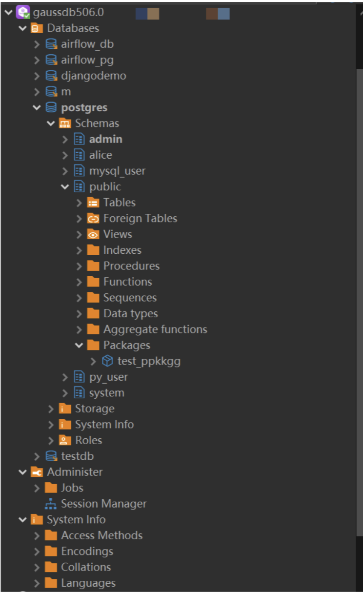Click the gaussdb506.0 connection icon
This screenshot has height=593, width=363.
[23, 12]
